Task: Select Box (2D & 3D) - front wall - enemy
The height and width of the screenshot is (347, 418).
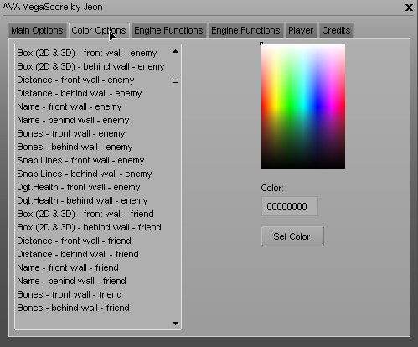Action: 87,53
